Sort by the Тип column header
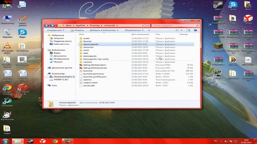 pyautogui.click(x=158, y=34)
